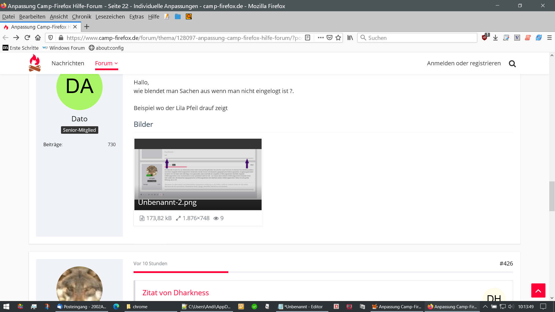Click the page vertical scrollbar thumb
The height and width of the screenshot is (312, 555).
[552, 196]
